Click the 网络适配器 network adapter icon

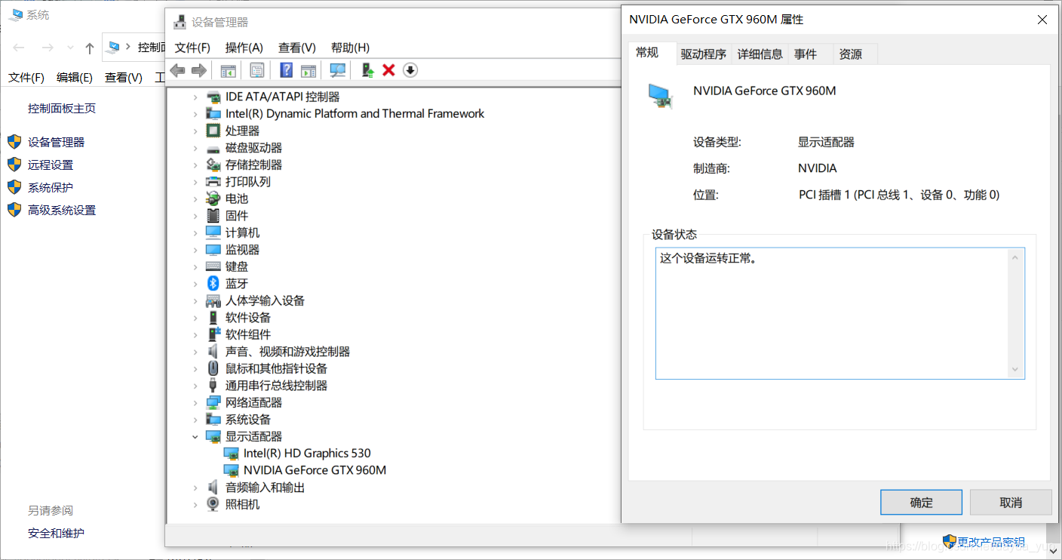213,402
